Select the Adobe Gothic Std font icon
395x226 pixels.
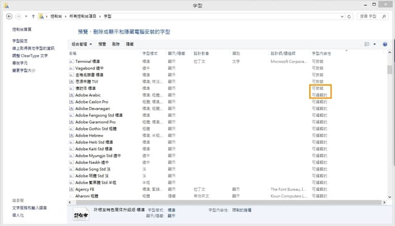tap(72, 129)
